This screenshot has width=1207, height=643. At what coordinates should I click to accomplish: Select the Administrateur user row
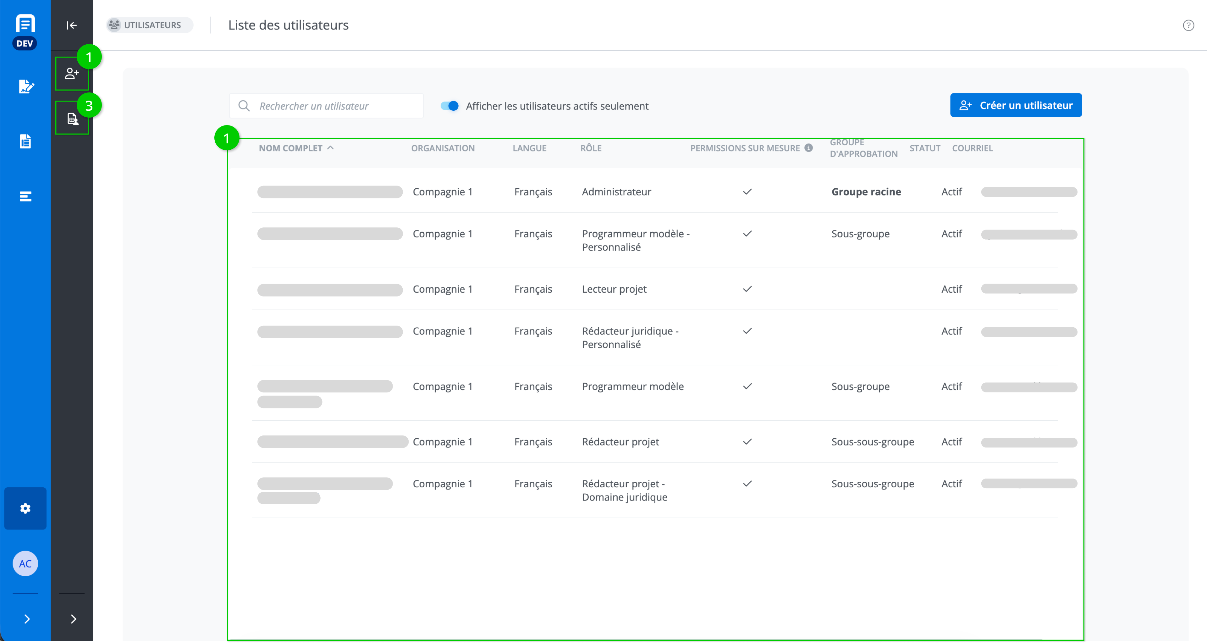point(616,192)
